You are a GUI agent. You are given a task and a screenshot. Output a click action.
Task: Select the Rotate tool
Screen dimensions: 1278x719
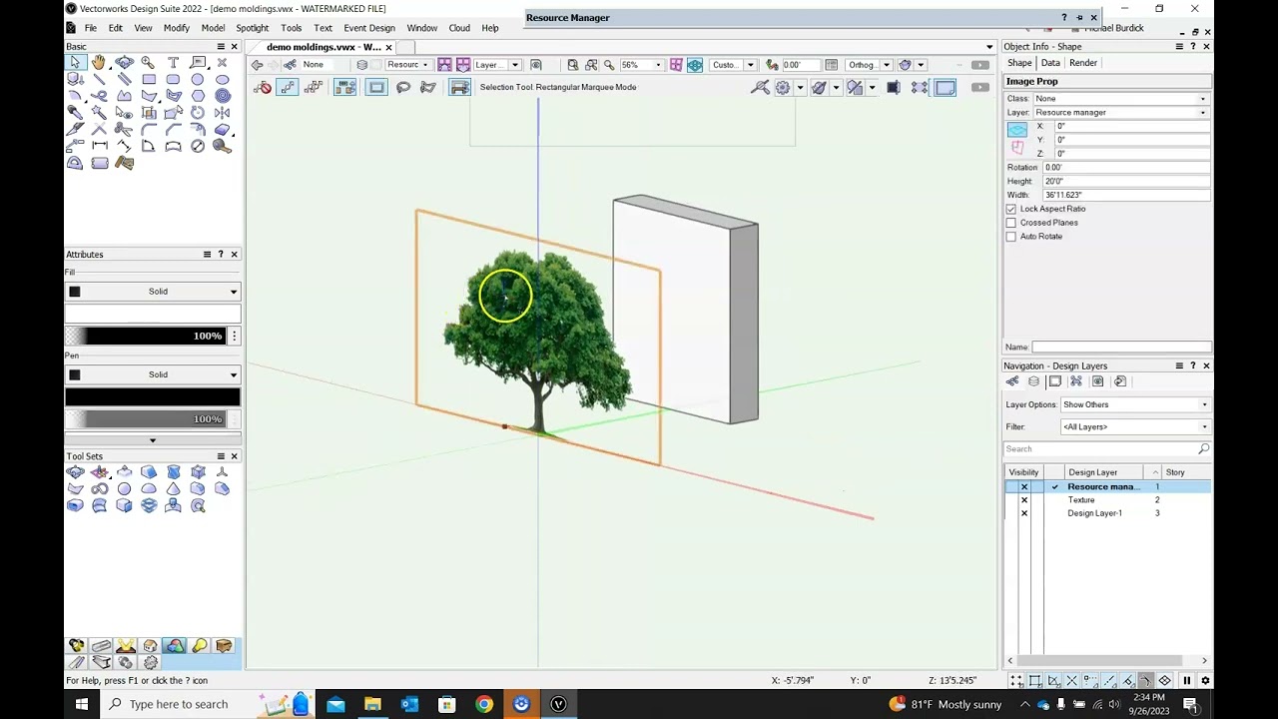[x=197, y=113]
